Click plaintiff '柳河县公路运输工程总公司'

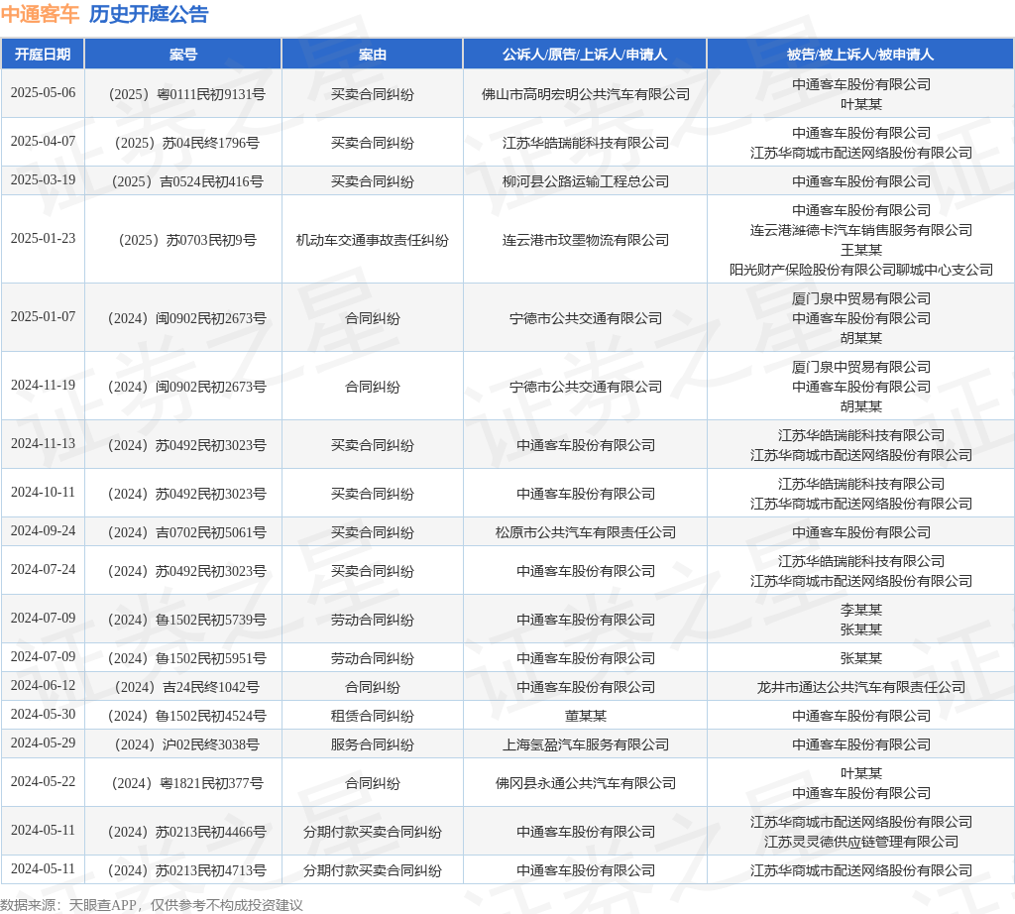[x=585, y=181]
